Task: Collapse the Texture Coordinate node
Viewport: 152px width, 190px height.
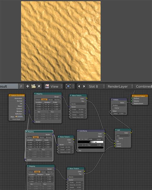Action: [10, 95]
